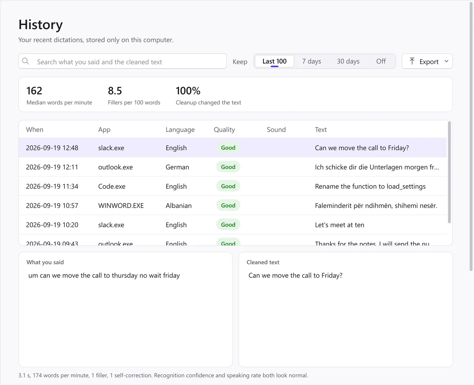Choose the 30 days keep option
Screen dimensions: 474x385
pos(348,61)
